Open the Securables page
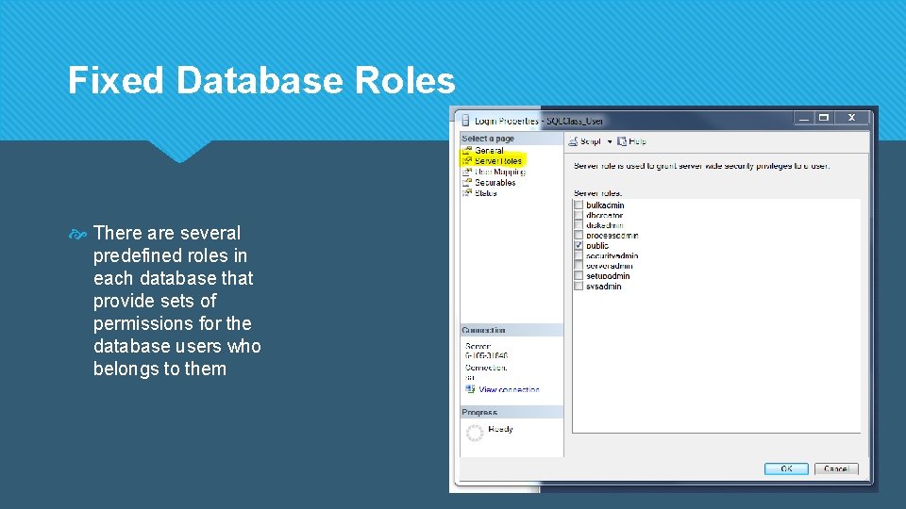This screenshot has height=509, width=906. (x=495, y=182)
